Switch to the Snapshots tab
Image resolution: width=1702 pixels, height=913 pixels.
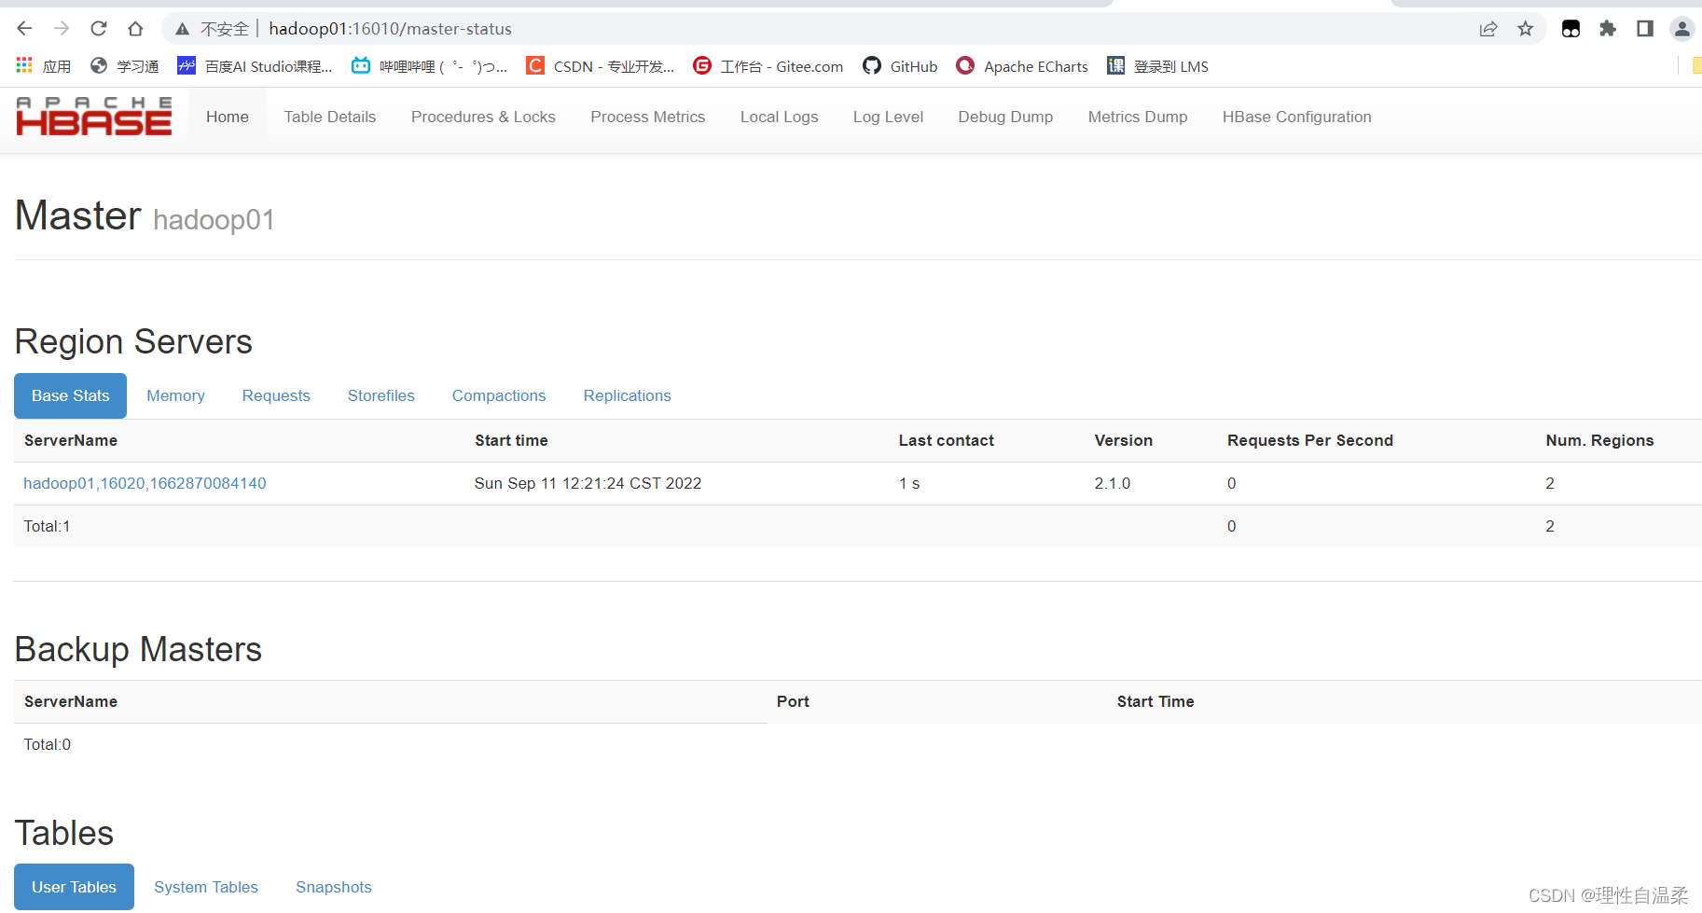click(x=334, y=887)
